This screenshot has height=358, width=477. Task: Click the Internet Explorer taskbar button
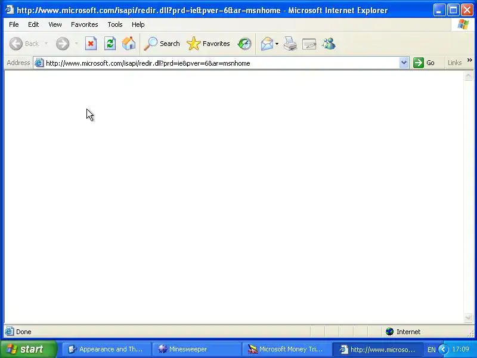pos(377,350)
